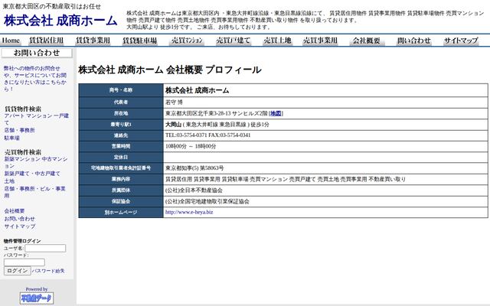Open 新築マンション 中古マンション sales link
The image size is (490, 306).
tap(36, 162)
